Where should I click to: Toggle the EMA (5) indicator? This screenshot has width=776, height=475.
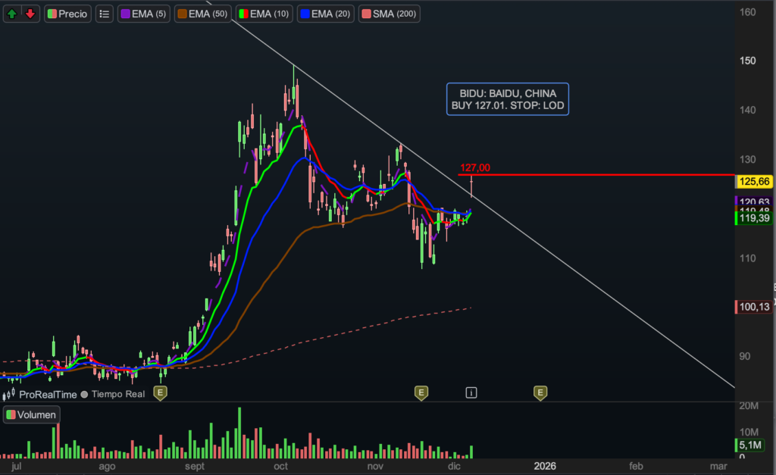click(x=144, y=14)
